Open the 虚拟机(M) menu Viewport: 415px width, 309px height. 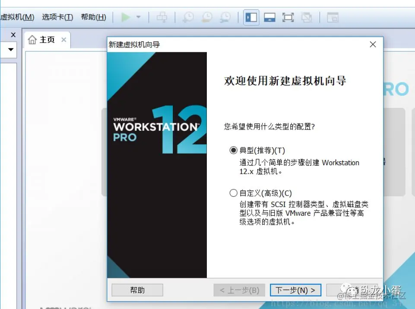coord(17,17)
